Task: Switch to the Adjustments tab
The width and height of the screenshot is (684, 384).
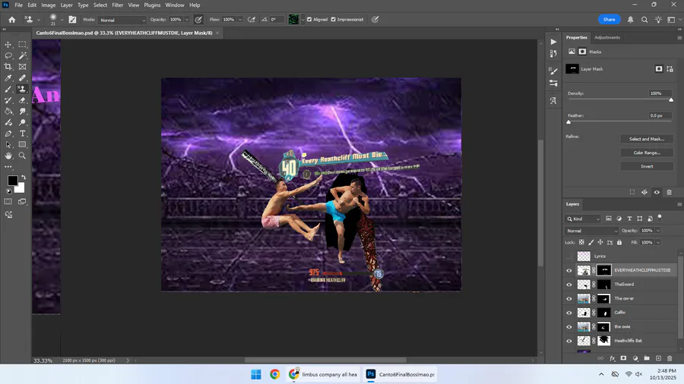Action: click(606, 37)
